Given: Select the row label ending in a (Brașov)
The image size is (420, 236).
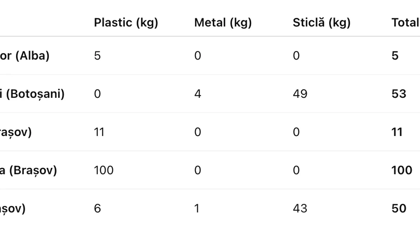Looking at the screenshot, I should [x=28, y=170].
